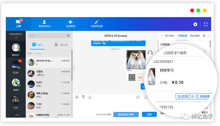
Task: Click the scissors screenshot icon
Action: click(x=90, y=97)
